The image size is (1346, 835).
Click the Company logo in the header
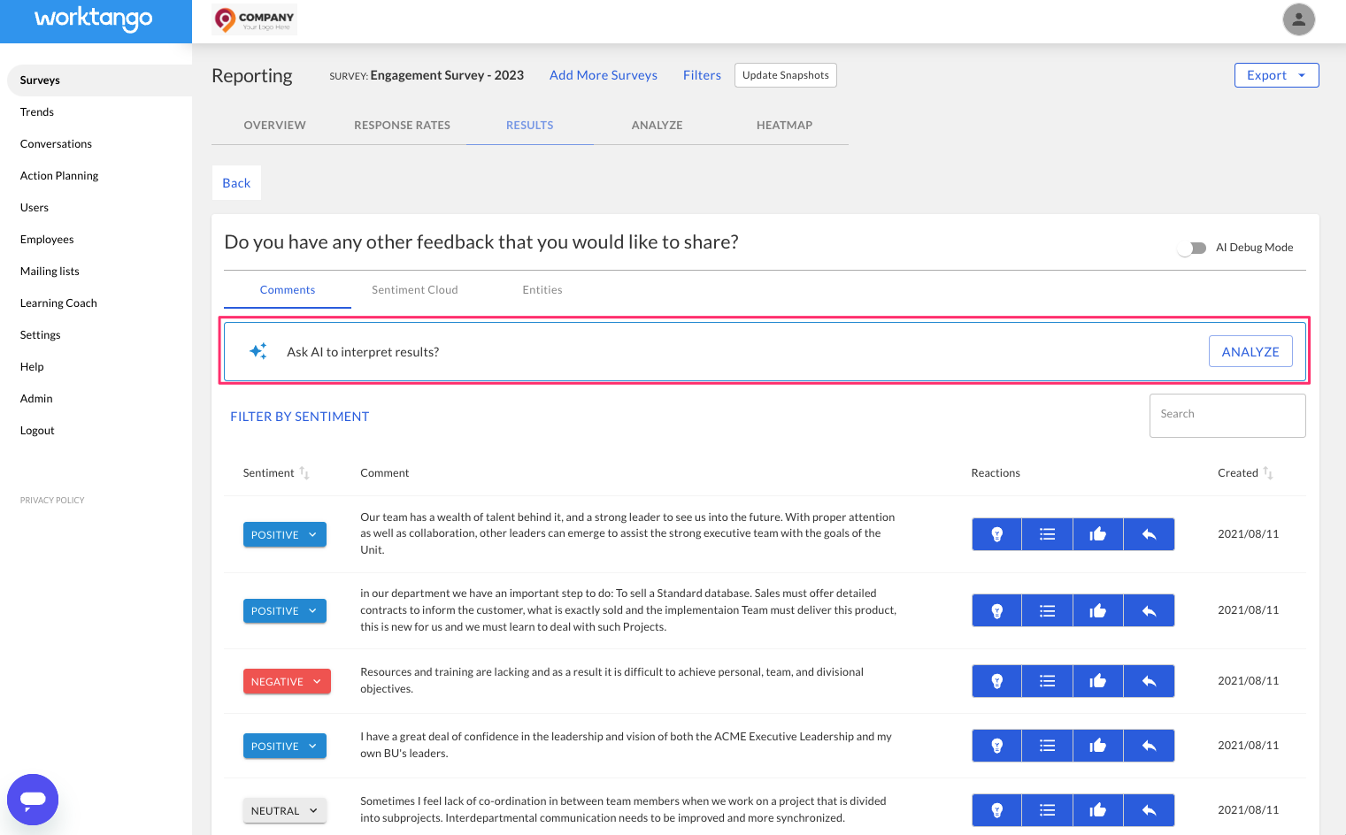coord(254,19)
